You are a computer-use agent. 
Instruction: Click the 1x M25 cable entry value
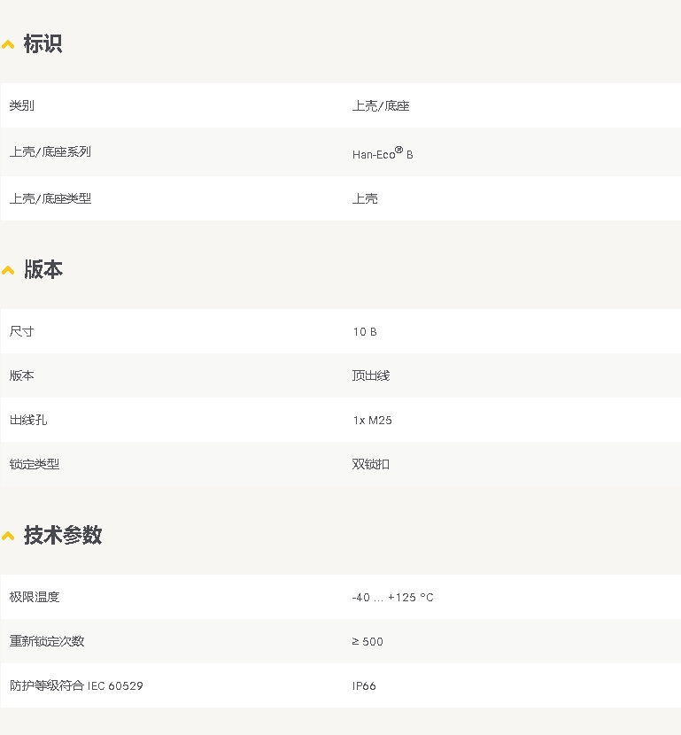click(372, 421)
